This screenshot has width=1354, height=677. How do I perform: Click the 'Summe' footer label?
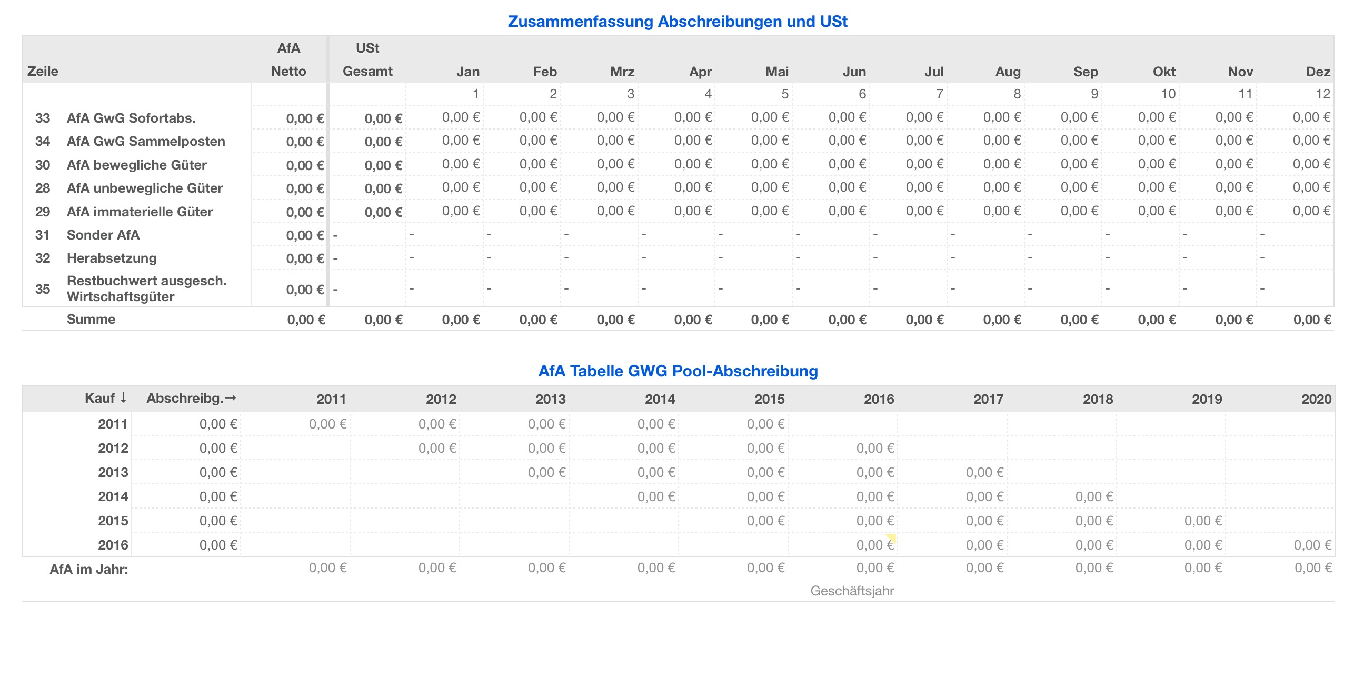[x=91, y=319]
